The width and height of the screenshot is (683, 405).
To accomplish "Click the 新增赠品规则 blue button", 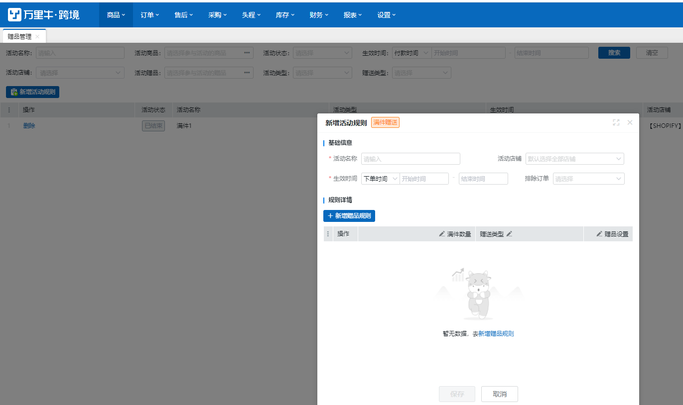I will [349, 216].
